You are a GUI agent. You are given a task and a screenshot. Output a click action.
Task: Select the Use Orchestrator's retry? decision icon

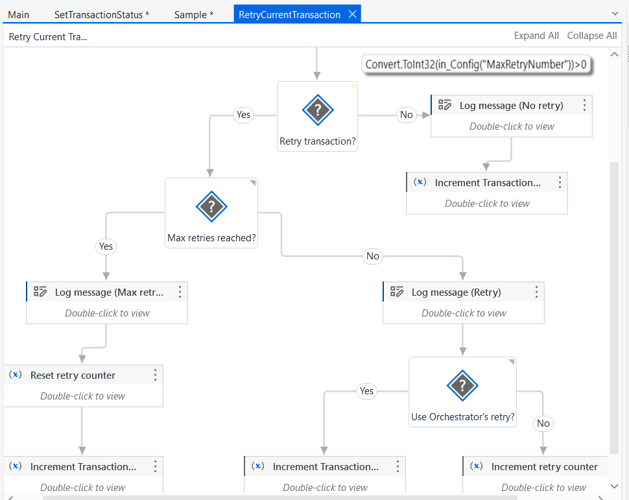462,386
